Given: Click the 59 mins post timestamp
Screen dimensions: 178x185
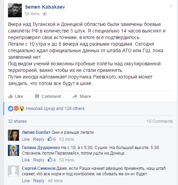Looking at the screenshot, I should tap(32, 14).
